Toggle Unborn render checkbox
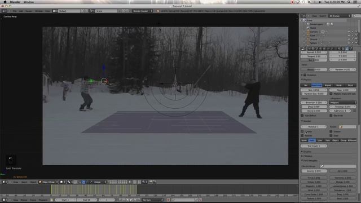Screen dimensions: 361x203 click(331, 131)
